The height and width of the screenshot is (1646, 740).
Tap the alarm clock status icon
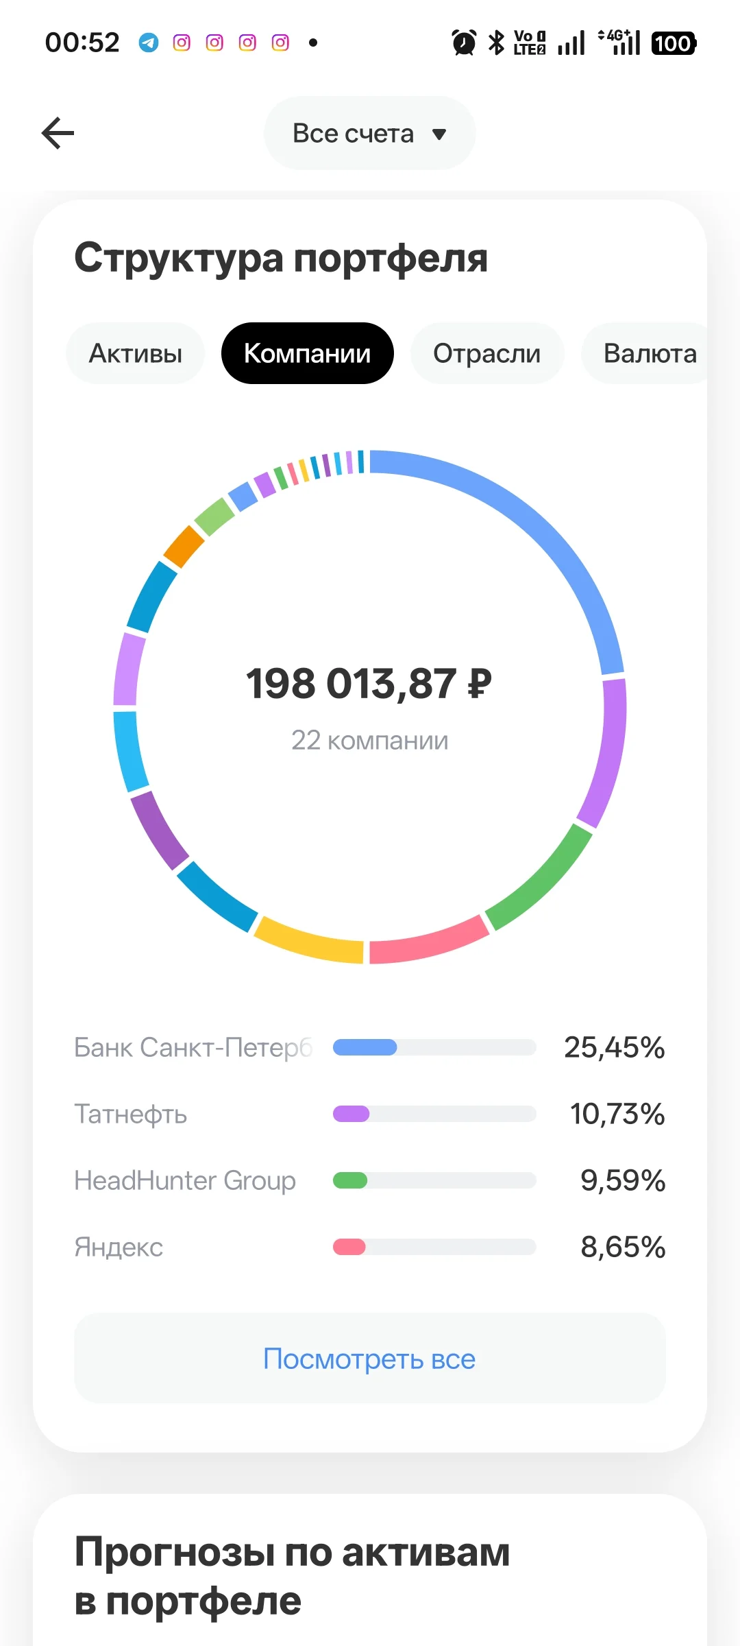(x=464, y=43)
